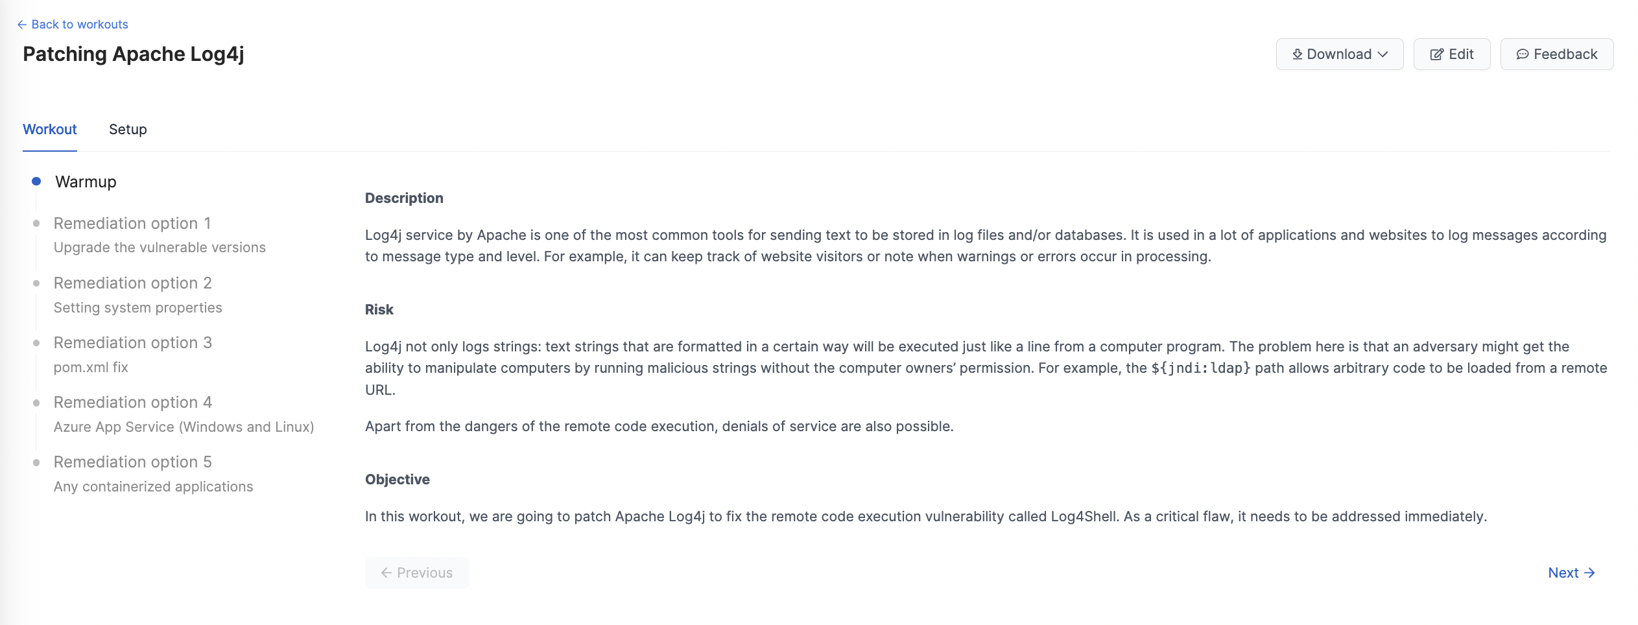Click the left arrow on Previous
1638x625 pixels.
(386, 573)
